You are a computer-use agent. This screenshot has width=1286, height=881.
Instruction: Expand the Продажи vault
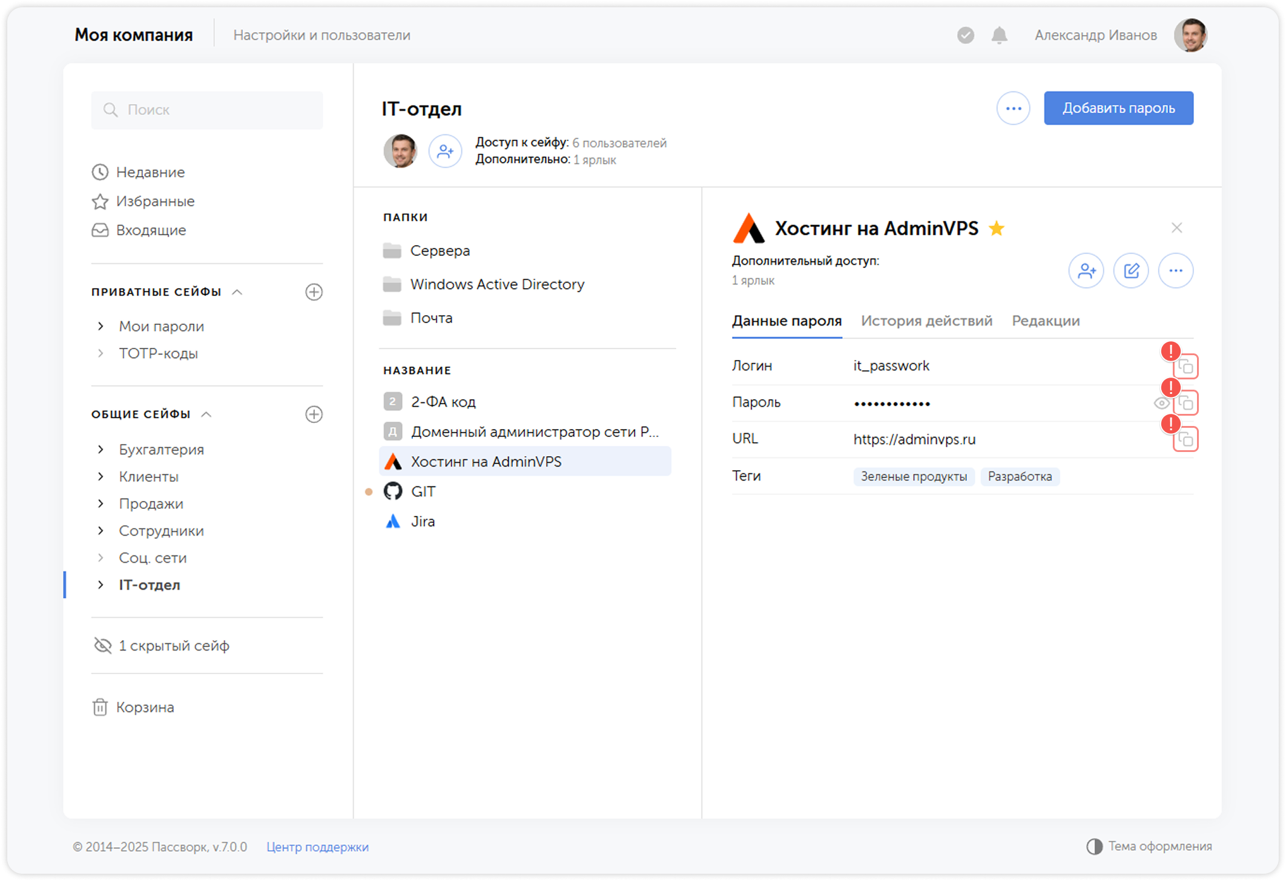point(101,503)
